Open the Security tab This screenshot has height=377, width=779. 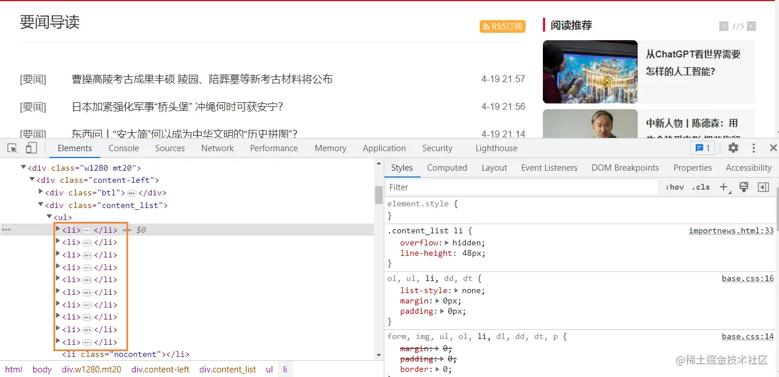(438, 148)
